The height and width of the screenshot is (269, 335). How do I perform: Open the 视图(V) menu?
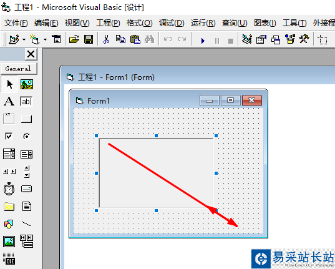coord(77,23)
